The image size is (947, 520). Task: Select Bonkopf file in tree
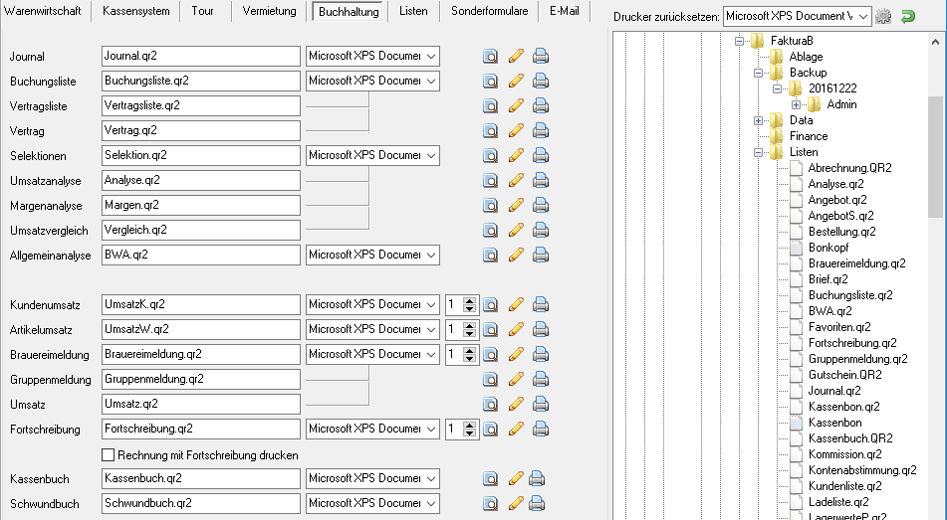[829, 248]
